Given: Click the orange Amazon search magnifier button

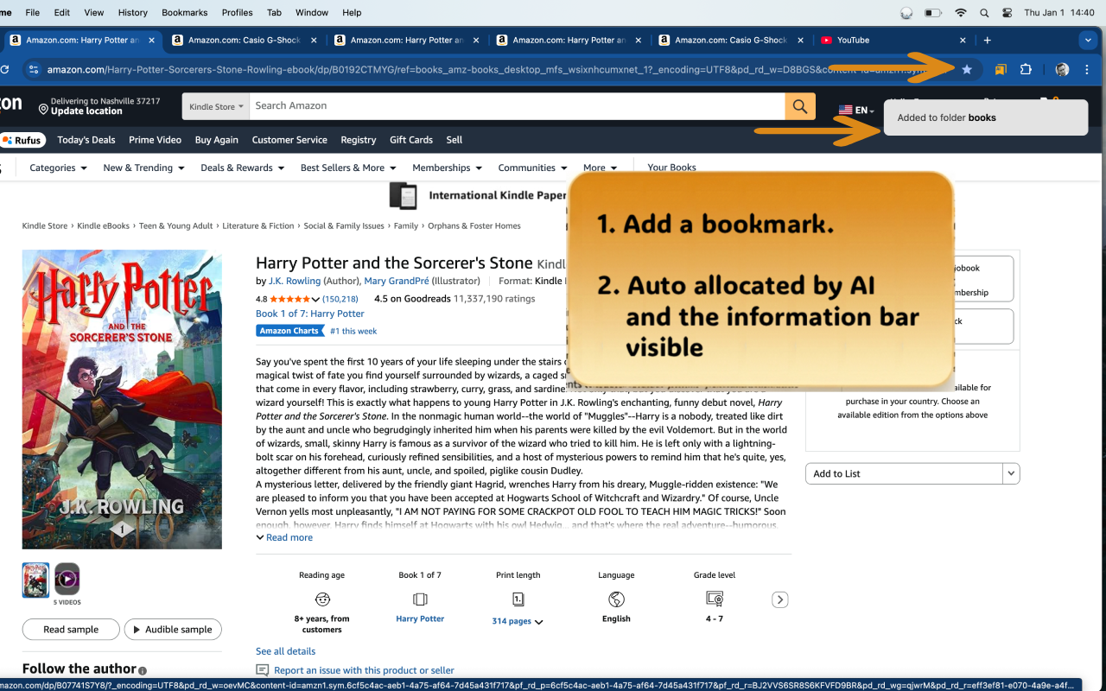Looking at the screenshot, I should pos(799,106).
